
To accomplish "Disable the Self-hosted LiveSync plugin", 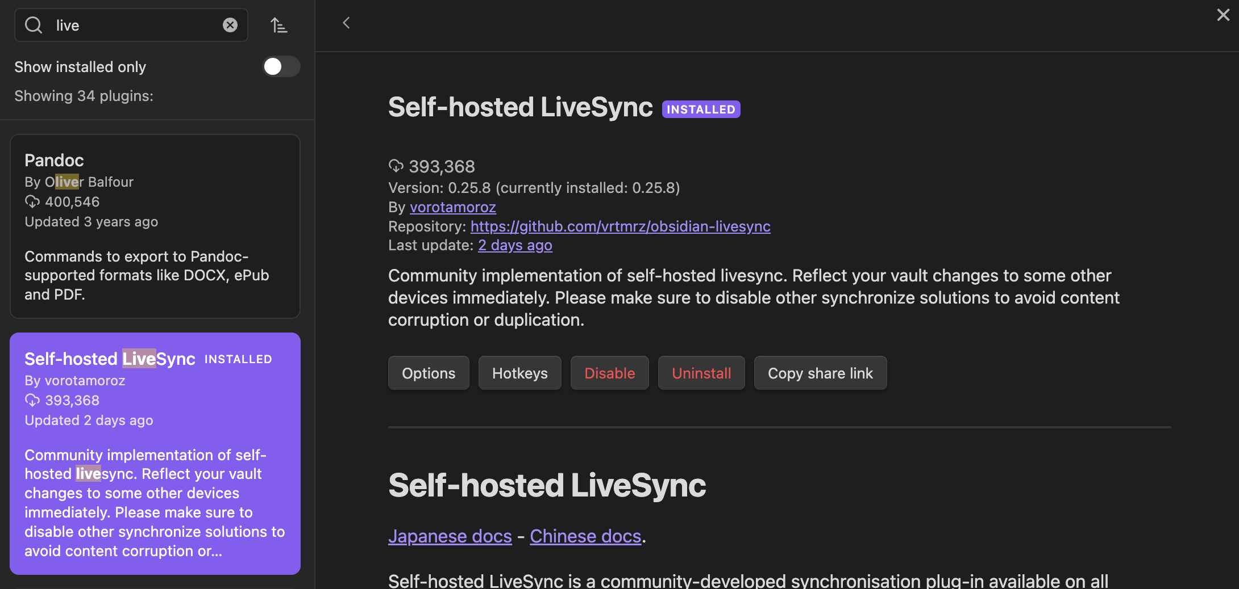I will point(609,373).
